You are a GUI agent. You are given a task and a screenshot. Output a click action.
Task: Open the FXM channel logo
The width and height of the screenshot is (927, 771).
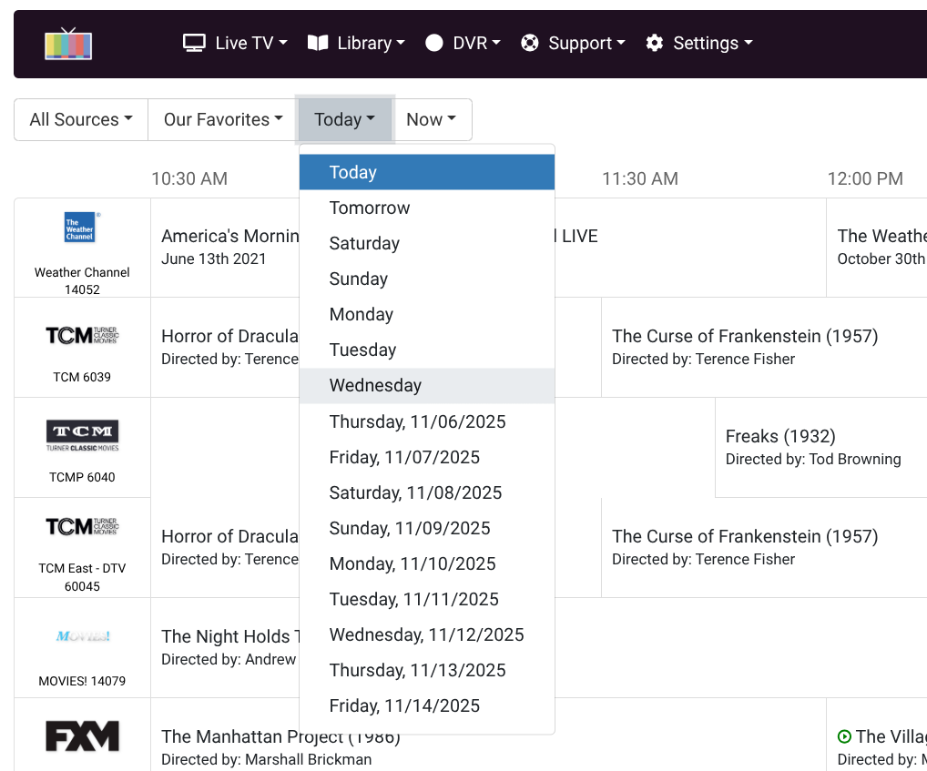pos(82,735)
